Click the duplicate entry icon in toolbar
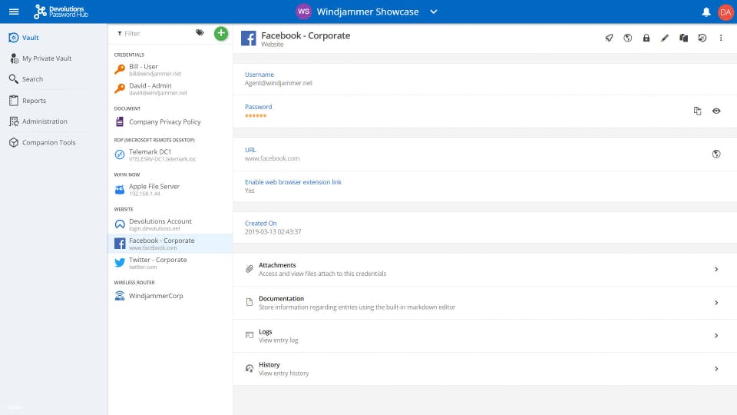 (x=683, y=38)
